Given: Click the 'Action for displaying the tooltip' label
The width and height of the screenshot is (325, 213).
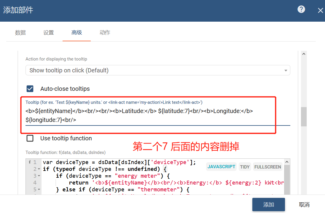Looking at the screenshot, I should click(56, 59).
